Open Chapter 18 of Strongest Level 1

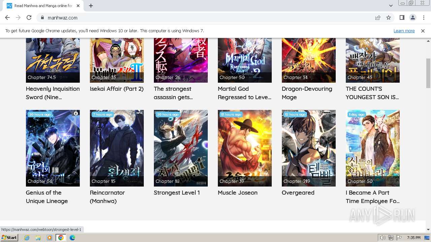(168, 181)
